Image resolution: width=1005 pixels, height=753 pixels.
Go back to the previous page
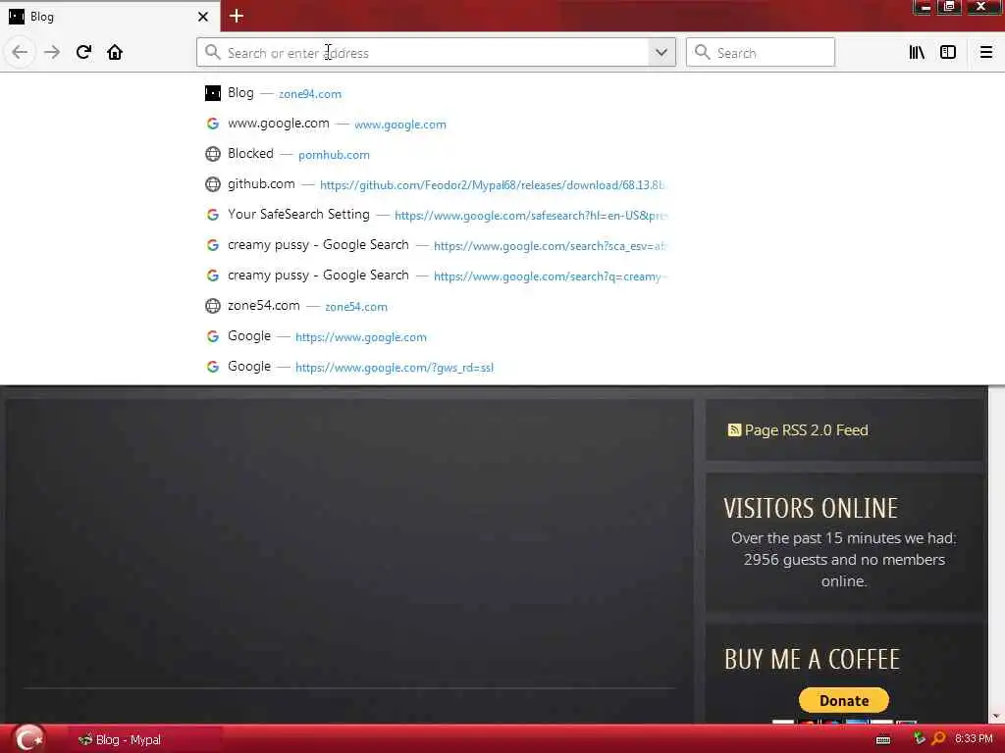[x=20, y=53]
